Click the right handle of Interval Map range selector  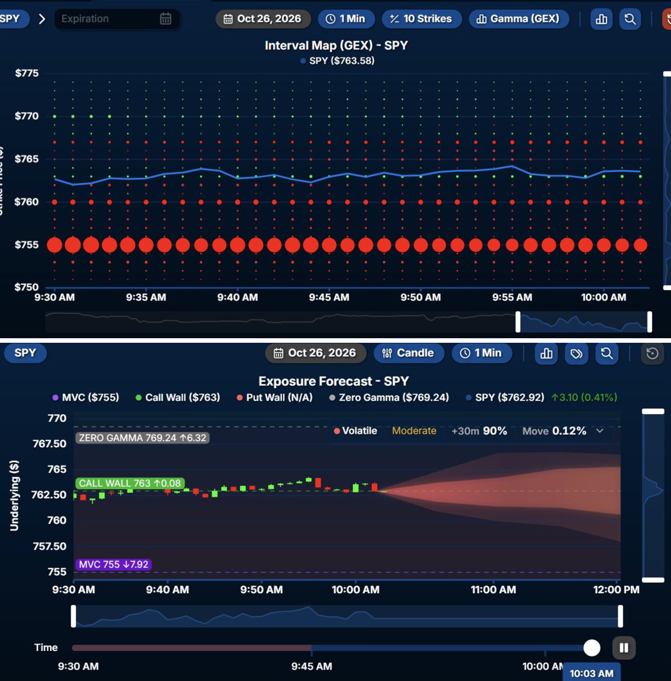pyautogui.click(x=649, y=322)
